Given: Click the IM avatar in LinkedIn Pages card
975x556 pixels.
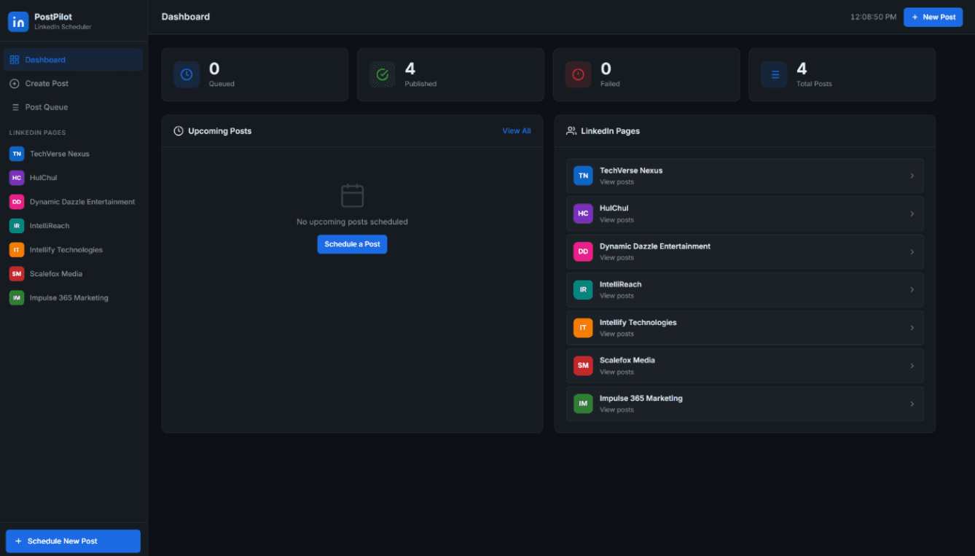Looking at the screenshot, I should 583,404.
